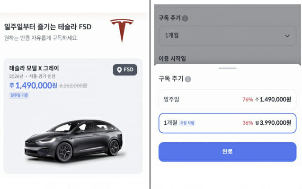Click info icon beside dimmed 구독 주기 label

[185, 18]
